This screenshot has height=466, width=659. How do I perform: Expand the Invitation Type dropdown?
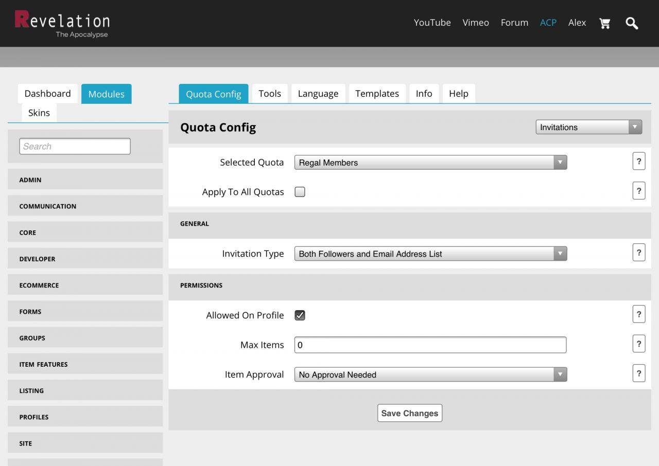coord(430,254)
